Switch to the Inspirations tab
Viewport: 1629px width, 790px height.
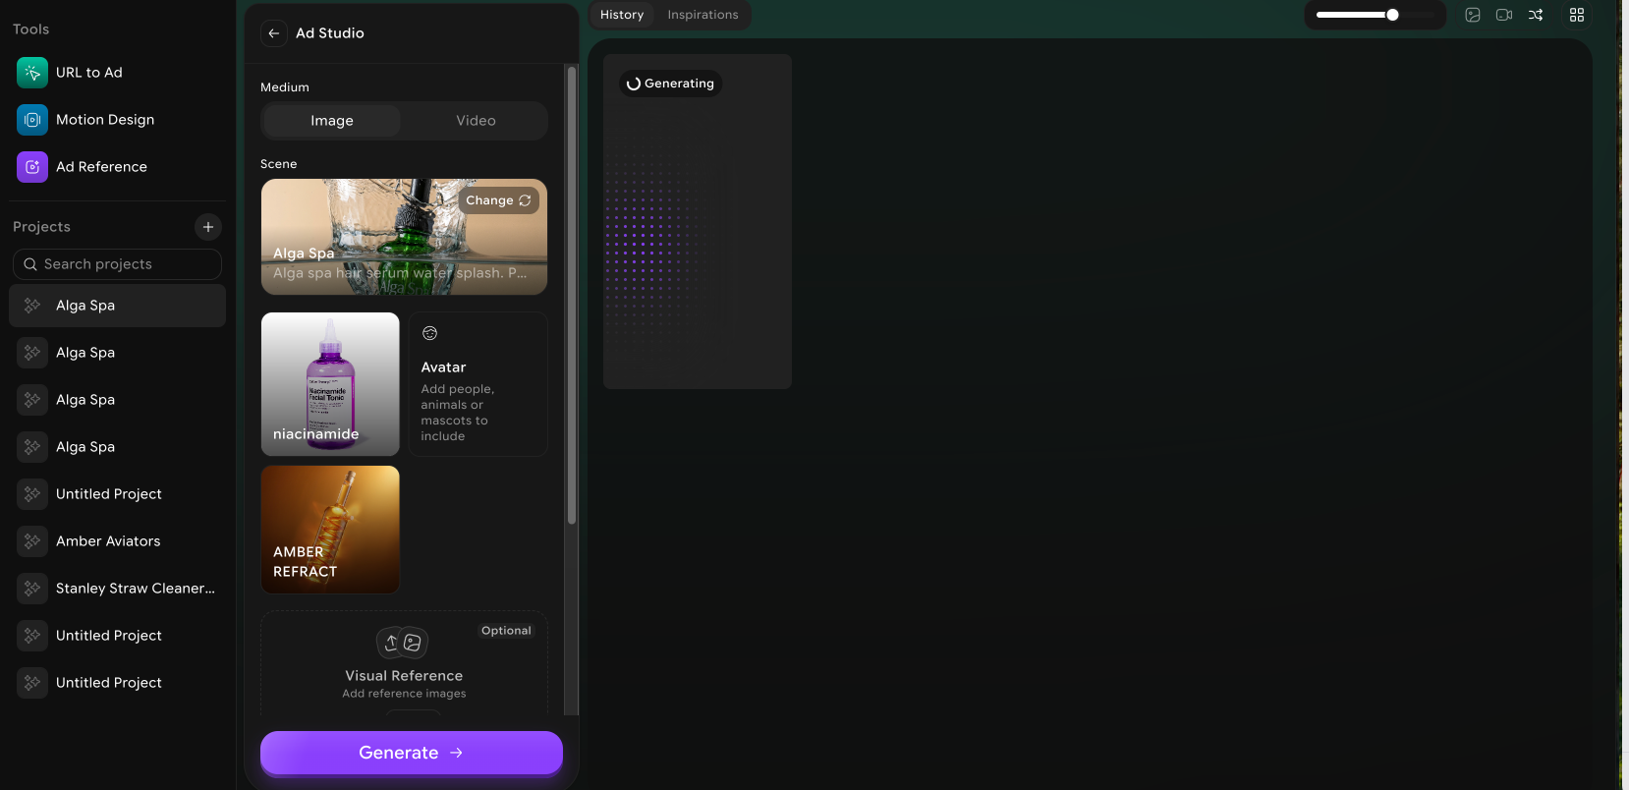tap(702, 15)
